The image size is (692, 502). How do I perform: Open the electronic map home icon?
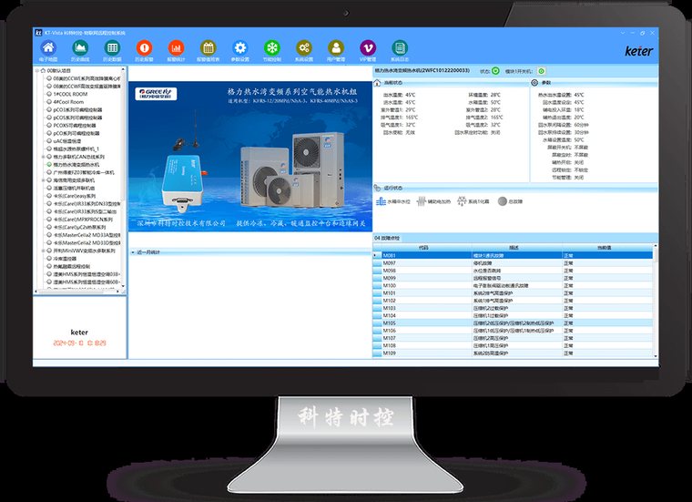[x=48, y=47]
